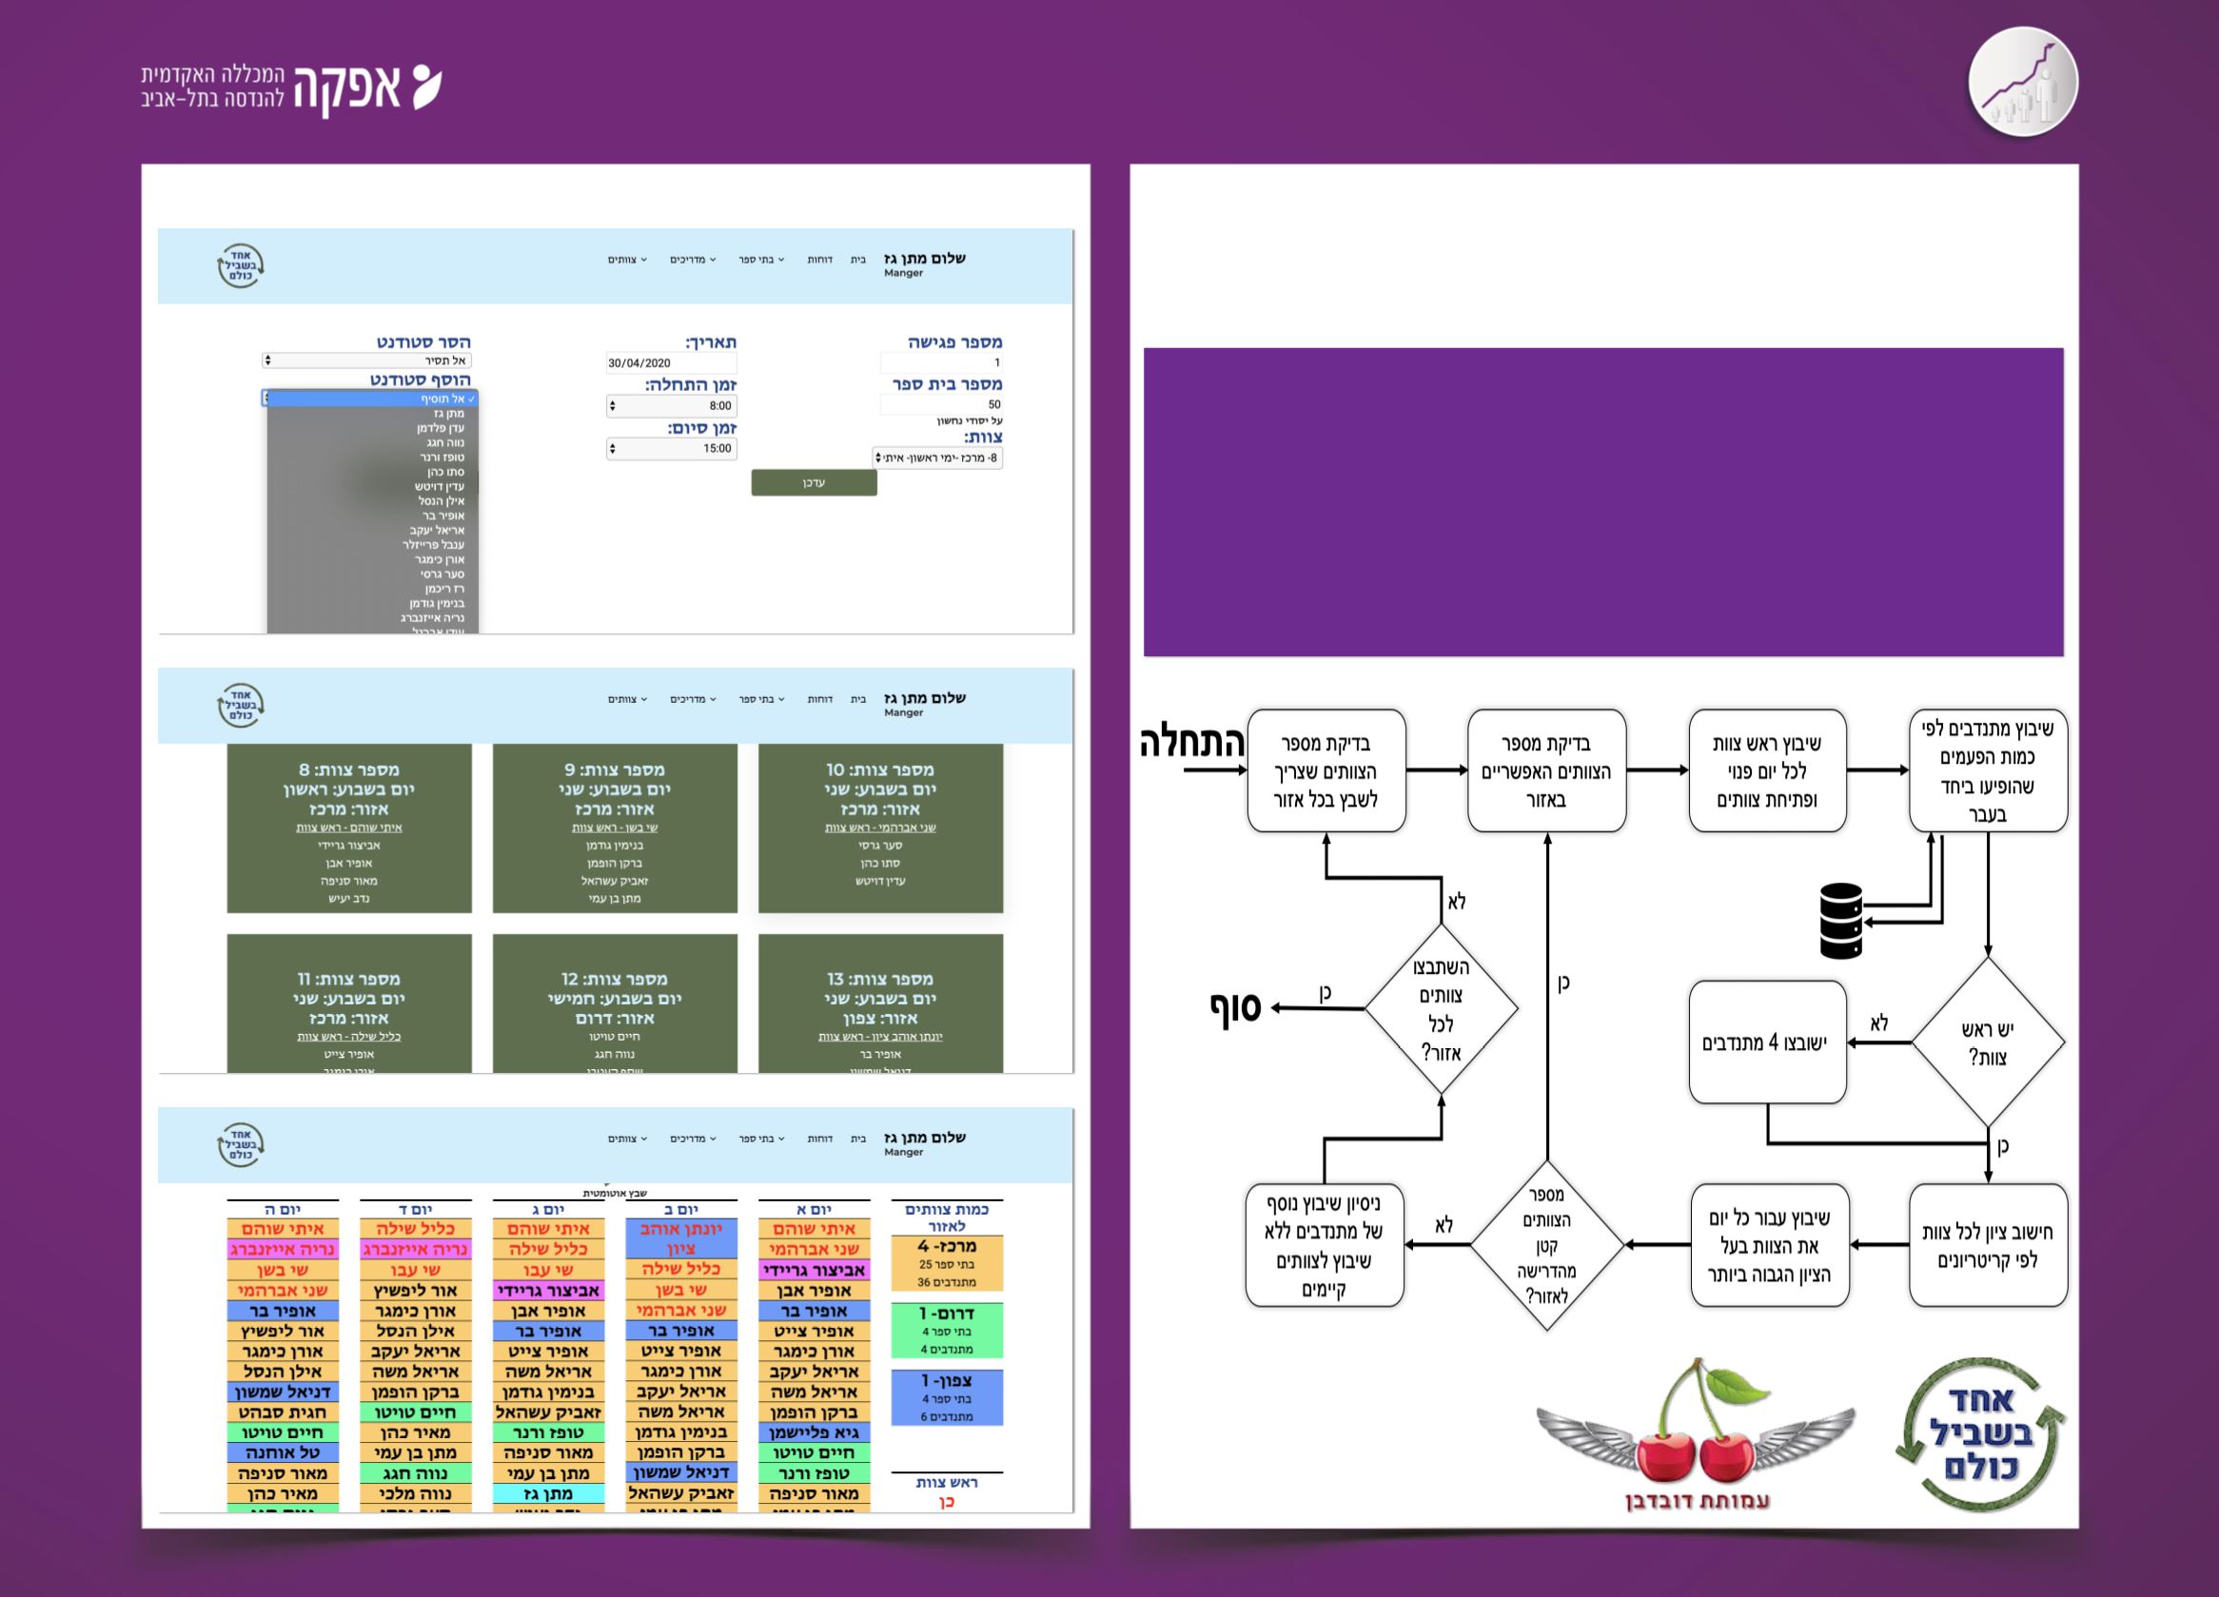Click the שלום מתן גז greeting in the meeting form navbar
Image resolution: width=2219 pixels, height=1597 pixels.
click(x=925, y=258)
